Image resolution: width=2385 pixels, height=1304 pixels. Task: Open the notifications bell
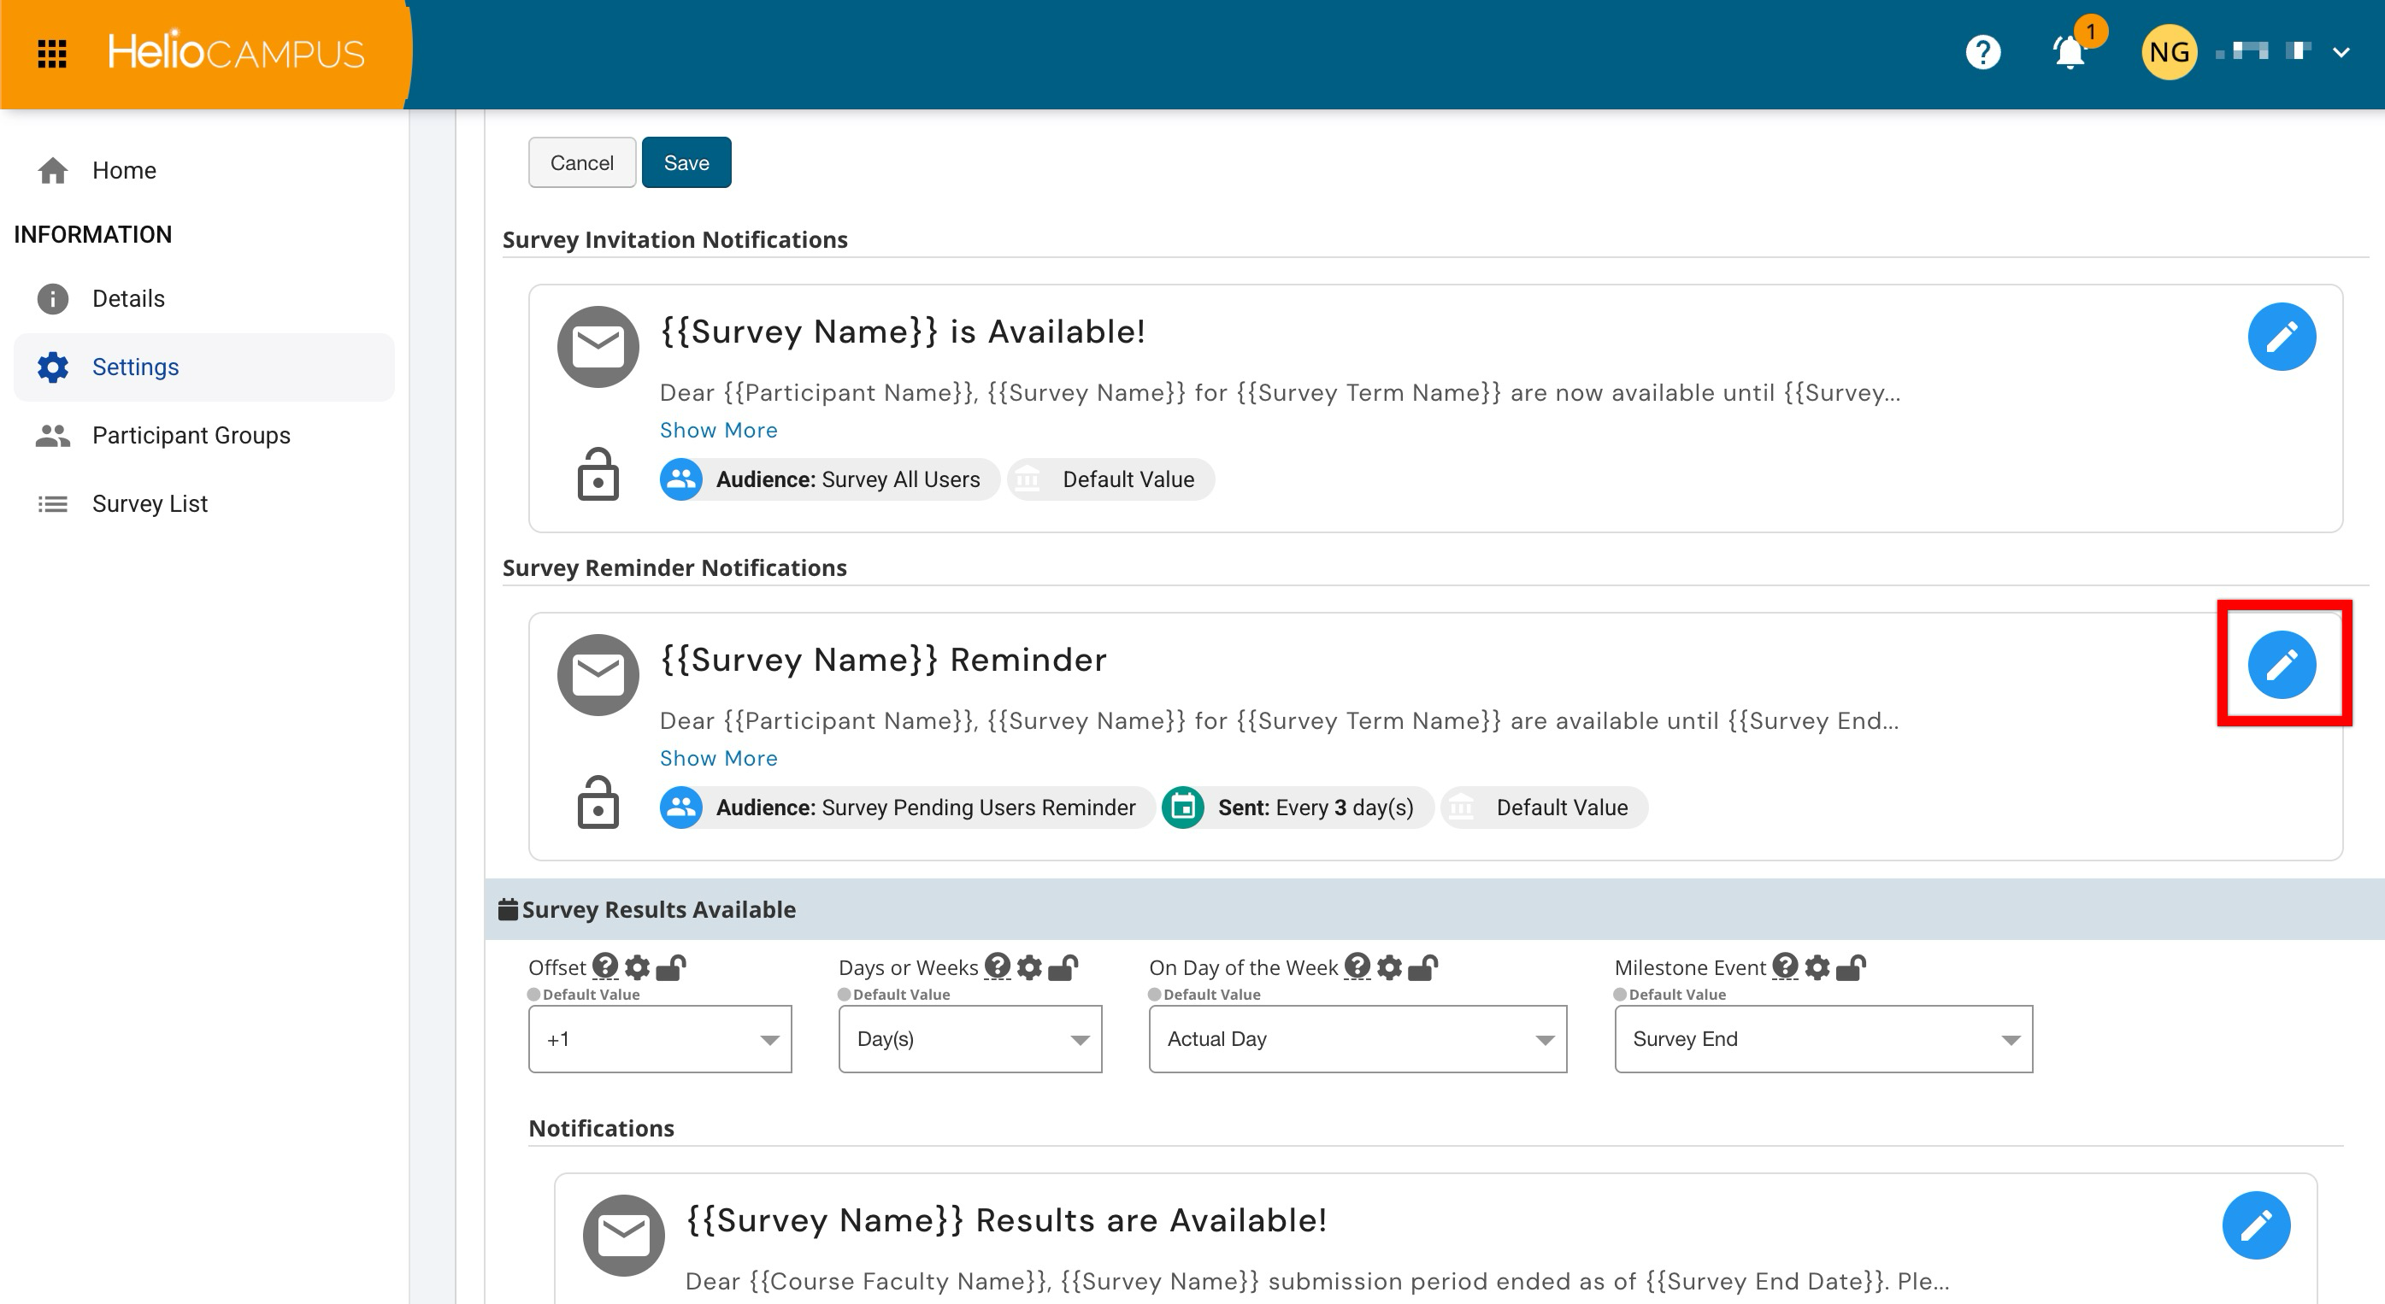[x=2070, y=52]
